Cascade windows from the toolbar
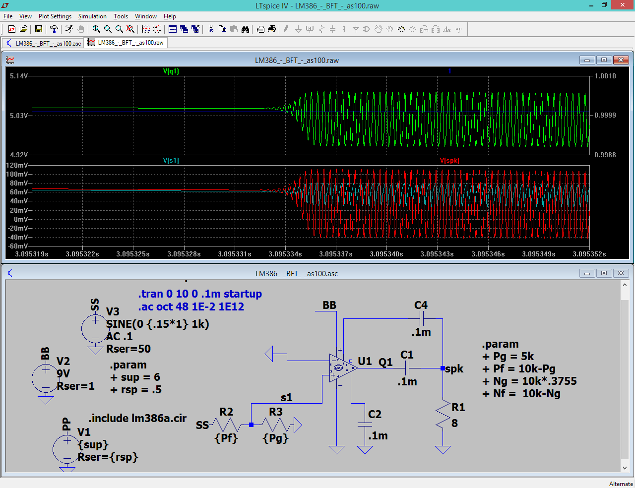Screen dimensions: 635x488 [184, 29]
